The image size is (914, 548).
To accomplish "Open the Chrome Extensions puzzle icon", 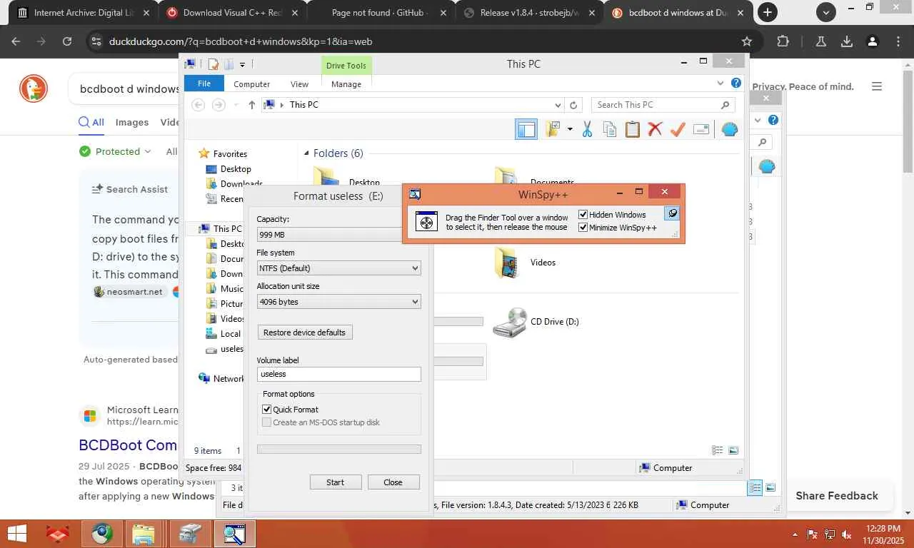I will pos(783,41).
